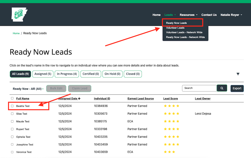The image size is (251, 158).
Task: Click Individual ID 10384936
Action: tap(101, 106)
